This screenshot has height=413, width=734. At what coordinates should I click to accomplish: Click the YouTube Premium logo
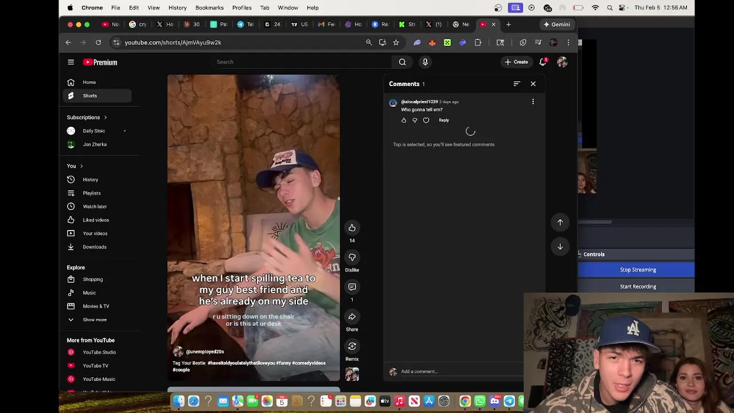point(100,62)
